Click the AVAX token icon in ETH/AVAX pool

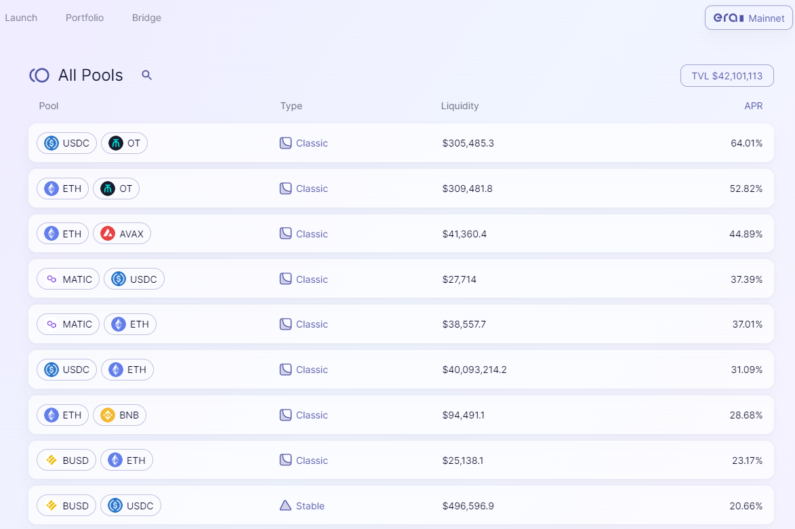108,234
